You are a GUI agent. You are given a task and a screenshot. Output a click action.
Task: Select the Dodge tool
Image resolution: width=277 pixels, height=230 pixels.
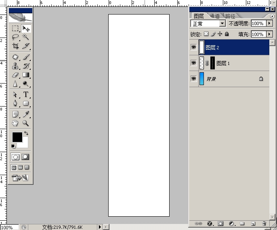pos(26,84)
